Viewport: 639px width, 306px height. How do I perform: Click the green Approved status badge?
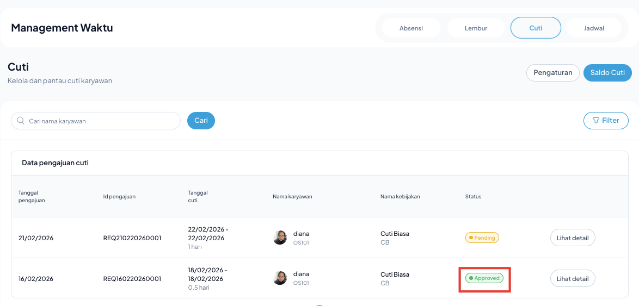pyautogui.click(x=484, y=278)
